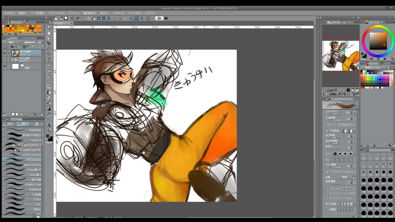Choose second anti-aliasing dot option
This screenshot has width=395, height=222.
(x=340, y=154)
